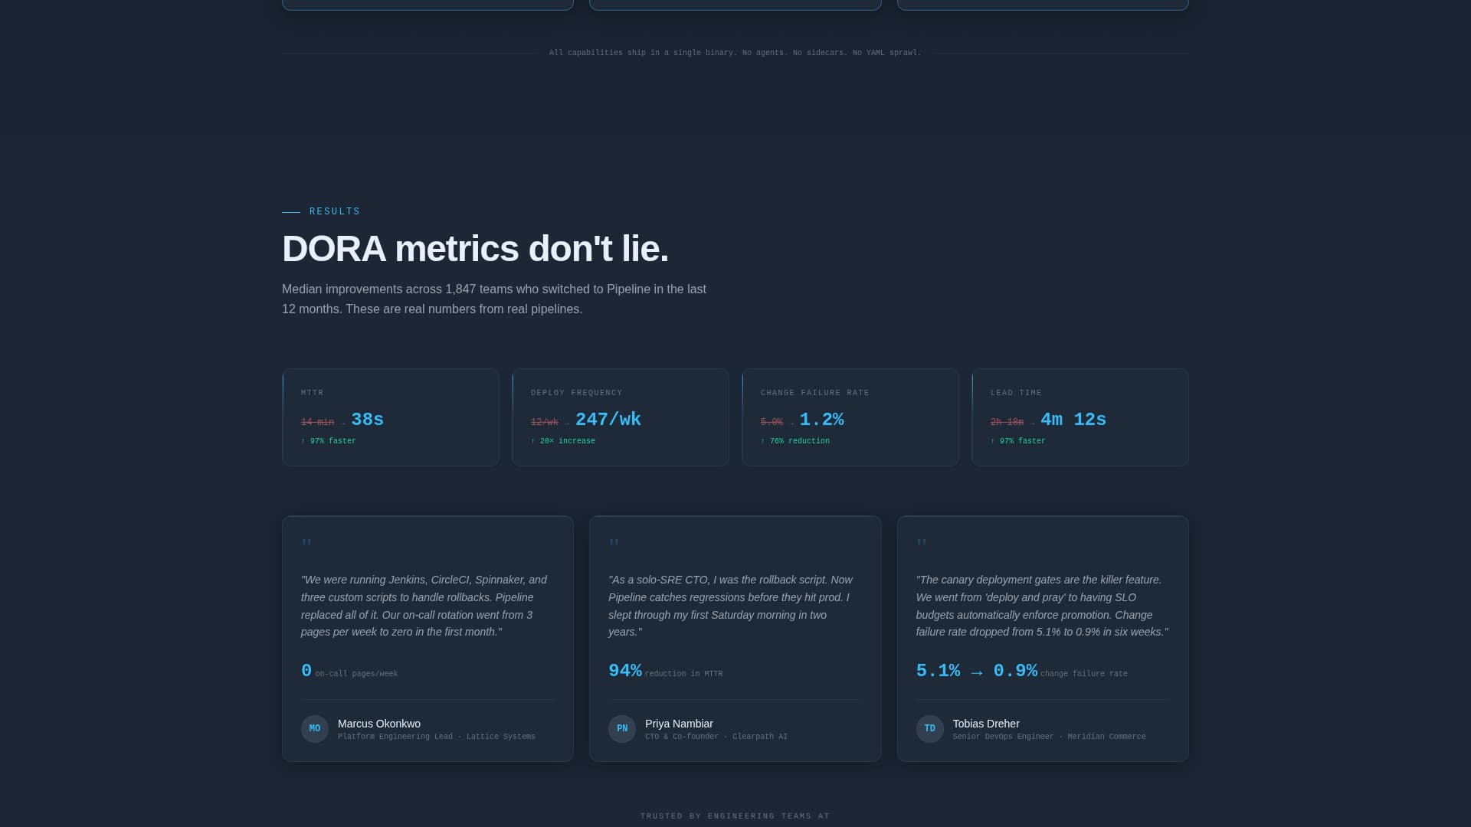Click Priya Nambiar's testimonial quote text
This screenshot has height=827, width=1471.
pyautogui.click(x=732, y=606)
